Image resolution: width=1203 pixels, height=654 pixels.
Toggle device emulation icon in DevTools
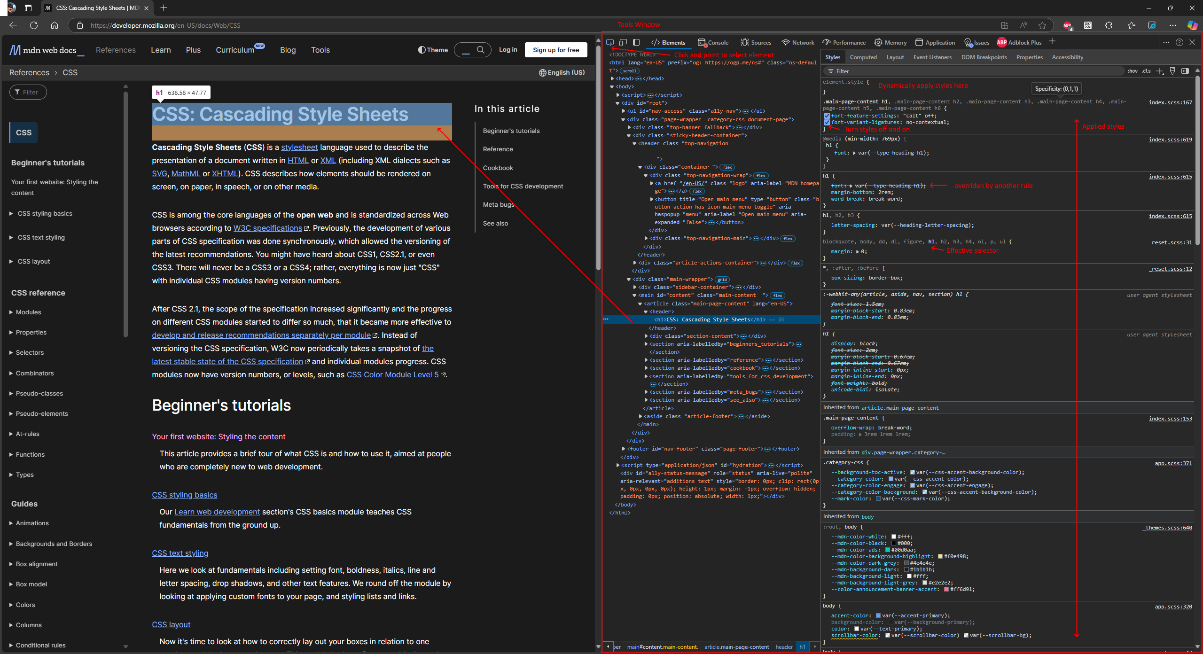tap(623, 42)
